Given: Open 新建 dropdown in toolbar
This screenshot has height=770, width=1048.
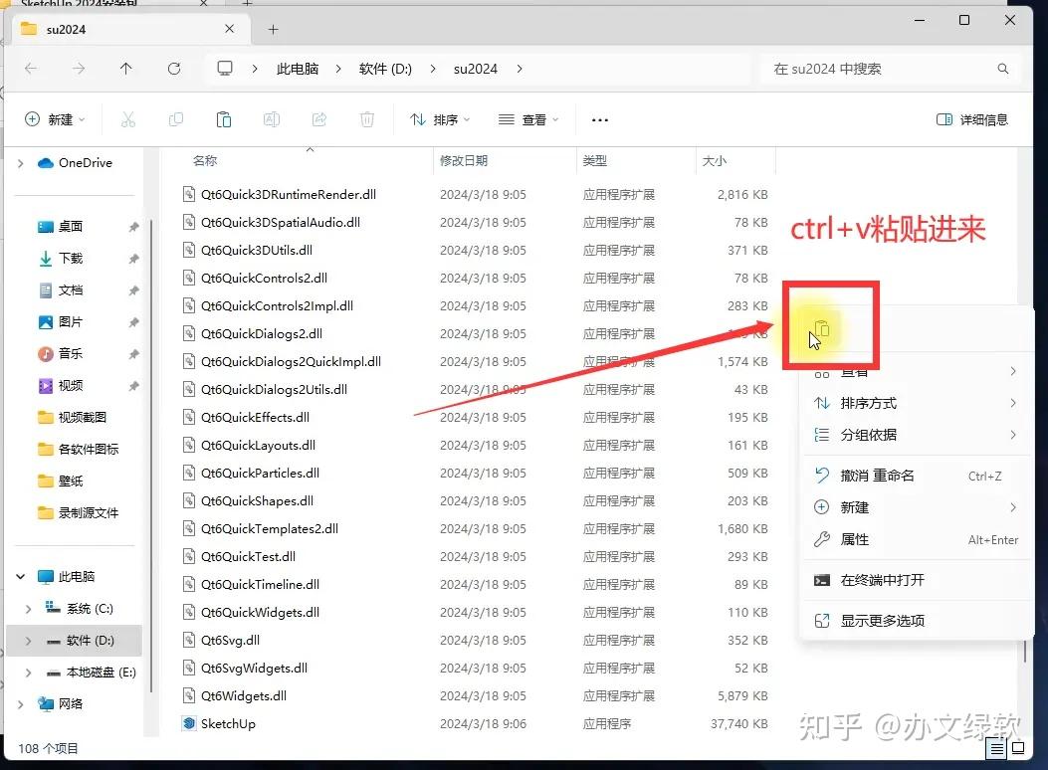Looking at the screenshot, I should pyautogui.click(x=55, y=119).
